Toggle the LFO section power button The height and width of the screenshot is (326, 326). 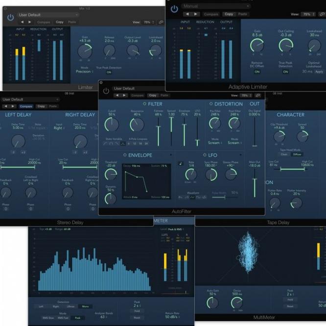(x=205, y=155)
